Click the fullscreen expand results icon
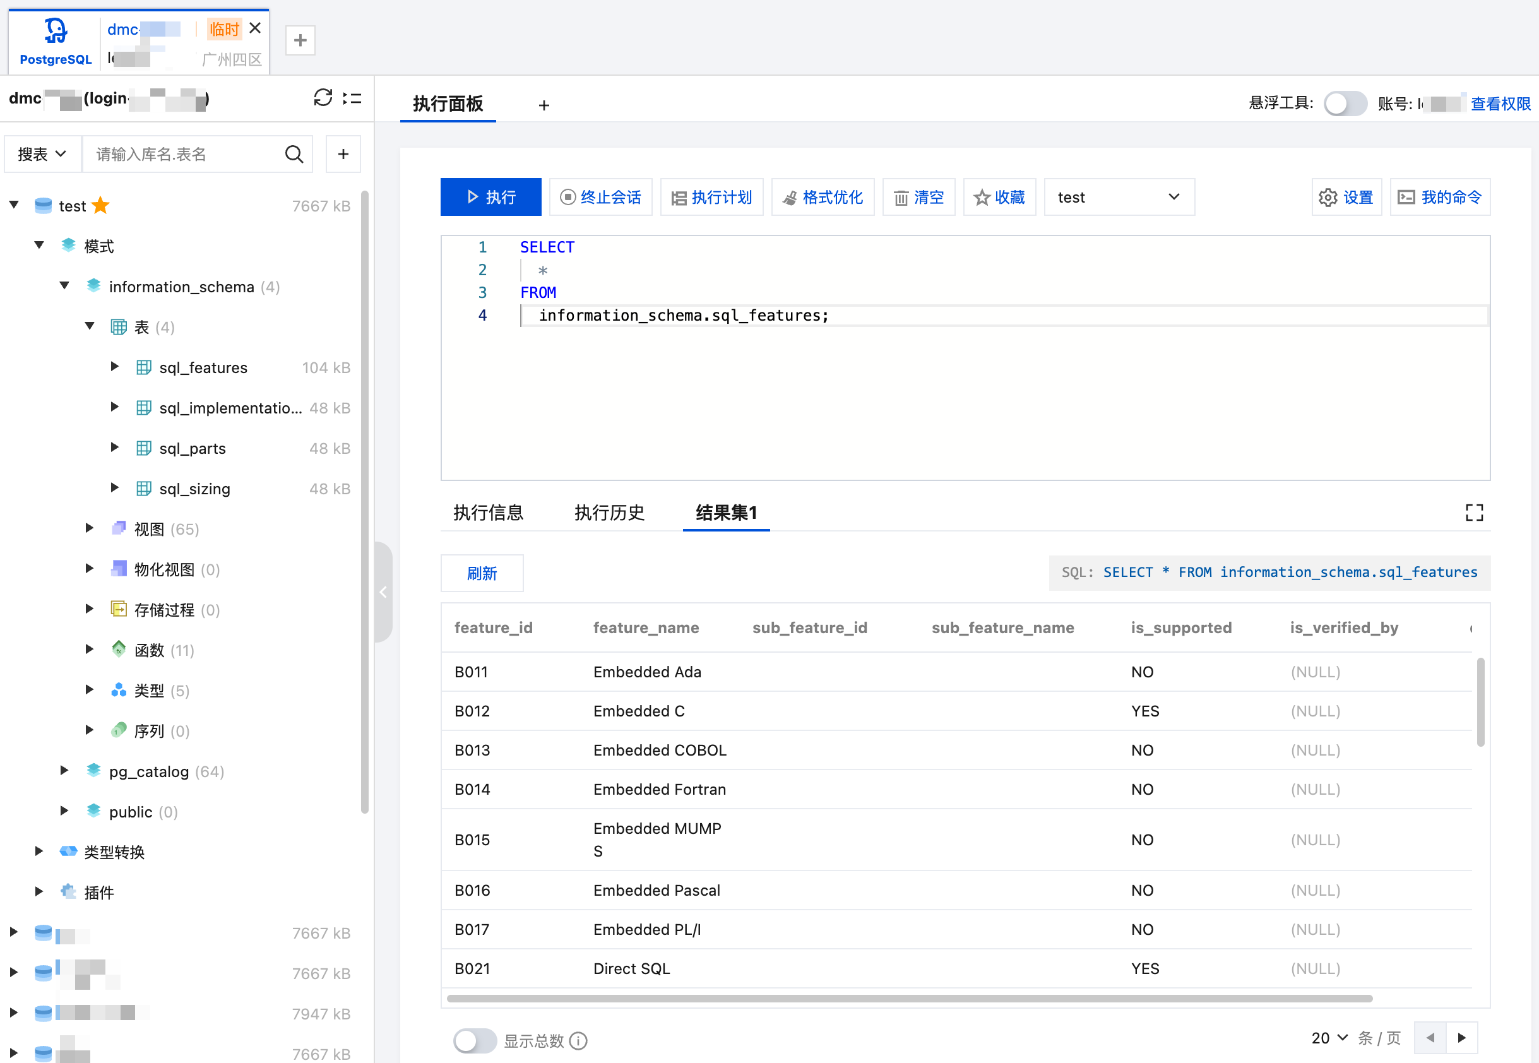The height and width of the screenshot is (1063, 1539). coord(1474,512)
